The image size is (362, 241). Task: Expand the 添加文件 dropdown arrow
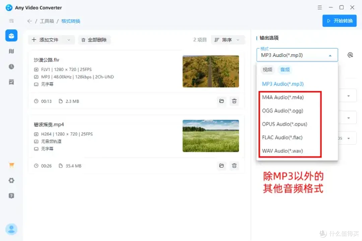69,40
